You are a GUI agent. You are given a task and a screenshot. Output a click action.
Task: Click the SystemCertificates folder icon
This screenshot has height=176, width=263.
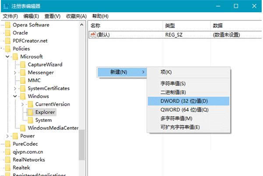pos(23,88)
